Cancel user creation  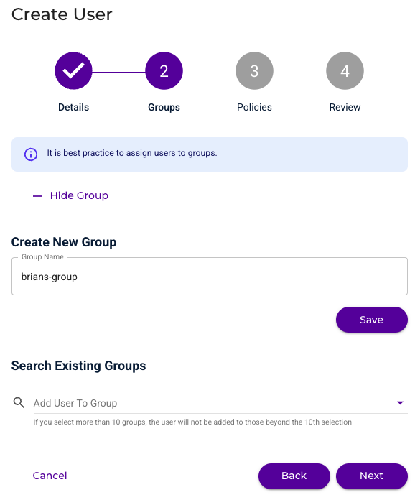tap(50, 476)
